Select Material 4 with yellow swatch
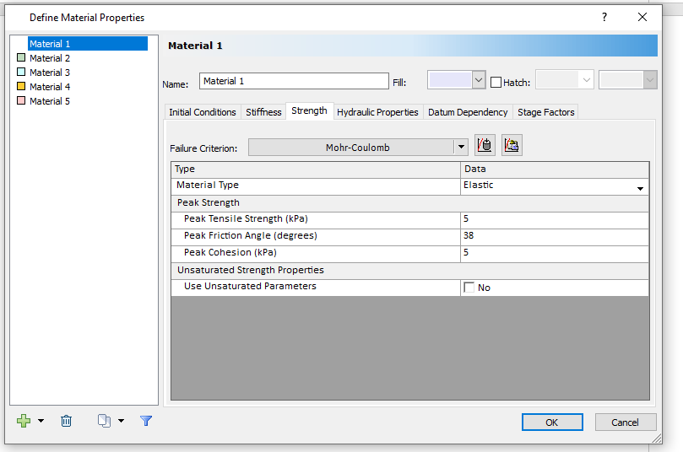Viewport: 683px width, 452px height. coord(50,87)
